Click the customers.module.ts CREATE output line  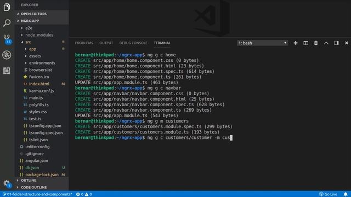[147, 132]
